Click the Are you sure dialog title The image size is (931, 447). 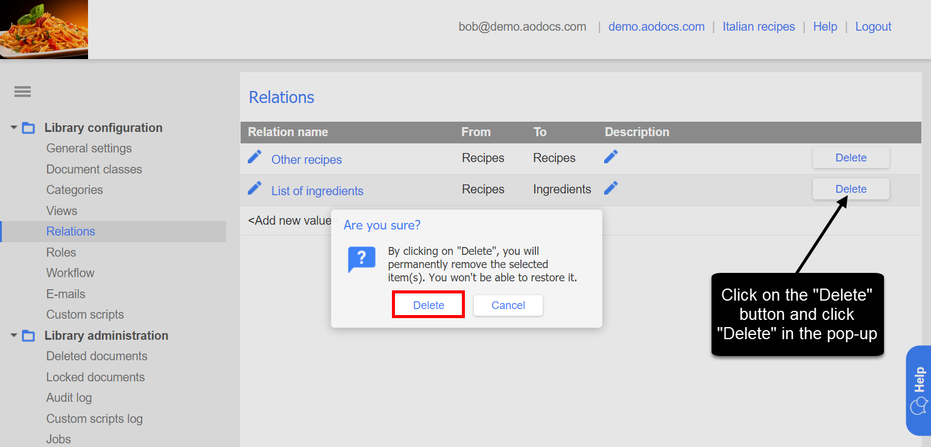[x=382, y=225]
